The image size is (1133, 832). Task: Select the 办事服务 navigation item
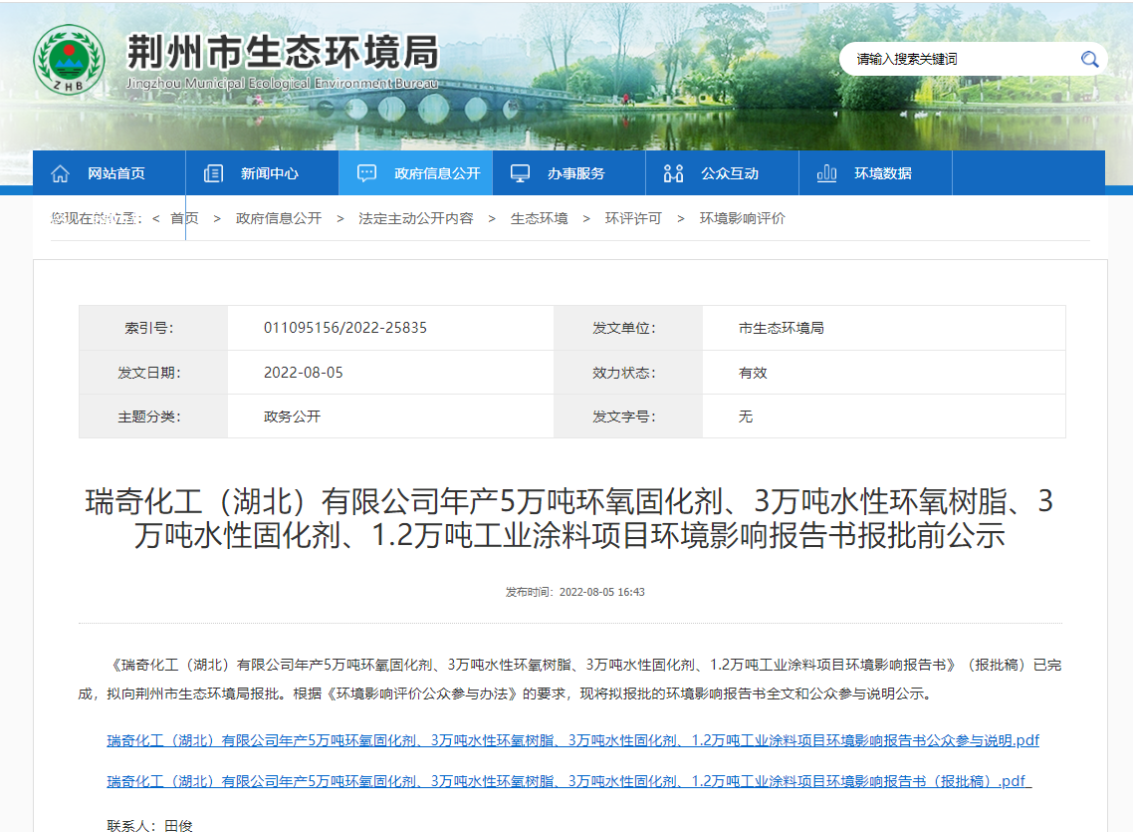pyautogui.click(x=575, y=173)
